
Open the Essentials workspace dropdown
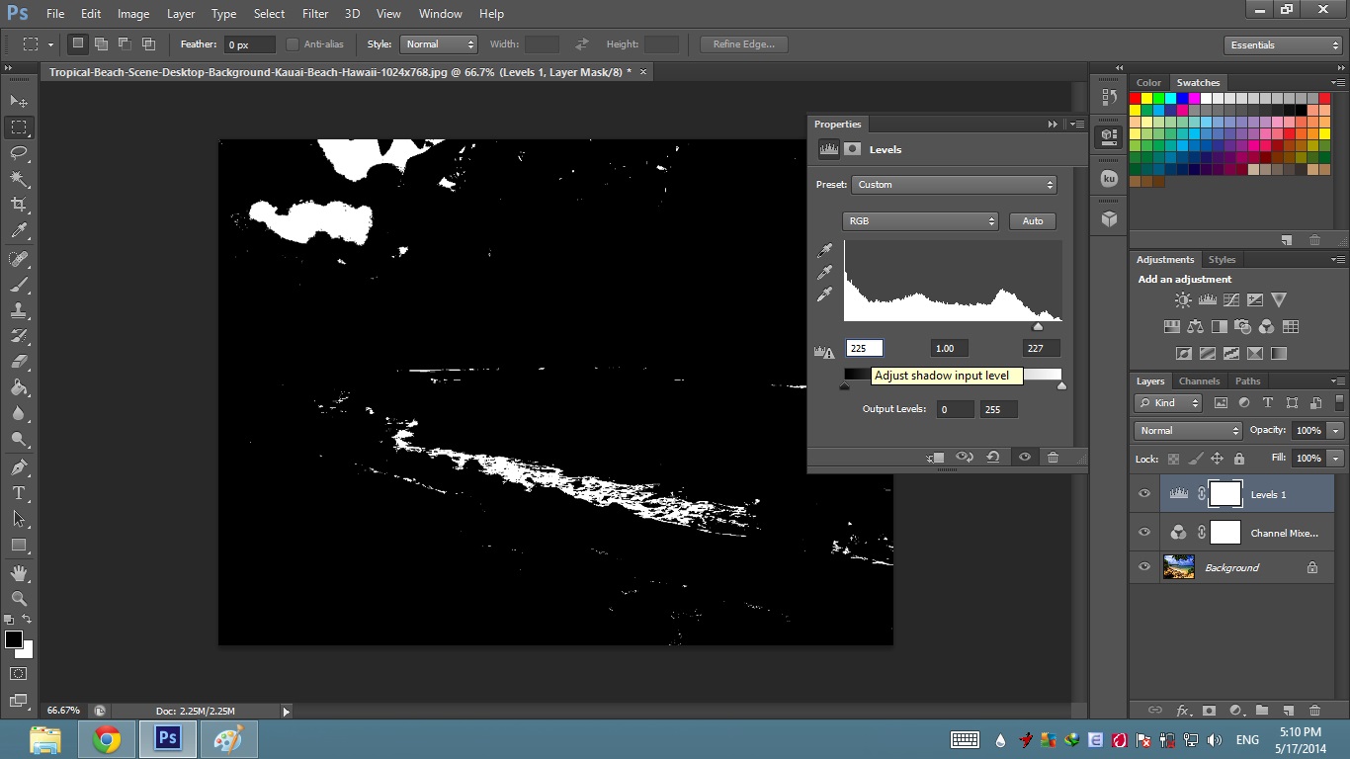click(x=1283, y=45)
